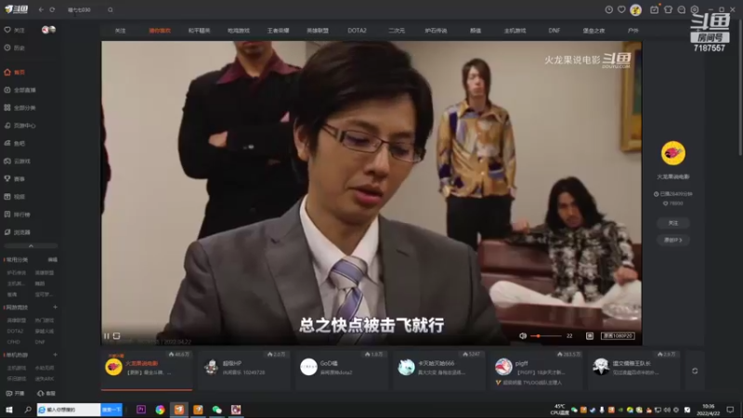Open the gift box icon in the title bar
Viewport: 743px width, 418px height.
tap(655, 9)
